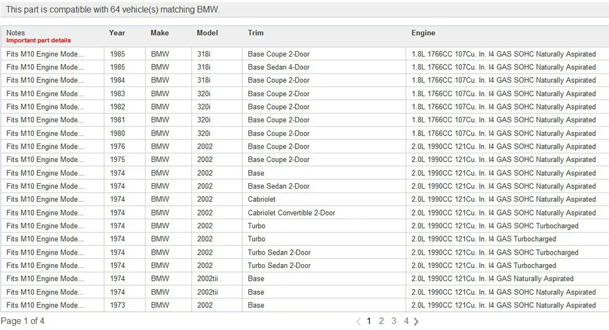Click the 320i model cell in the 1980 row
Image resolution: width=609 pixels, height=330 pixels.
click(x=203, y=133)
